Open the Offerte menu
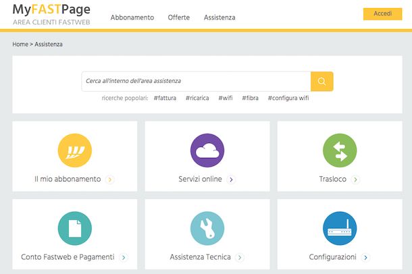Image resolution: width=412 pixels, height=274 pixels. (179, 18)
